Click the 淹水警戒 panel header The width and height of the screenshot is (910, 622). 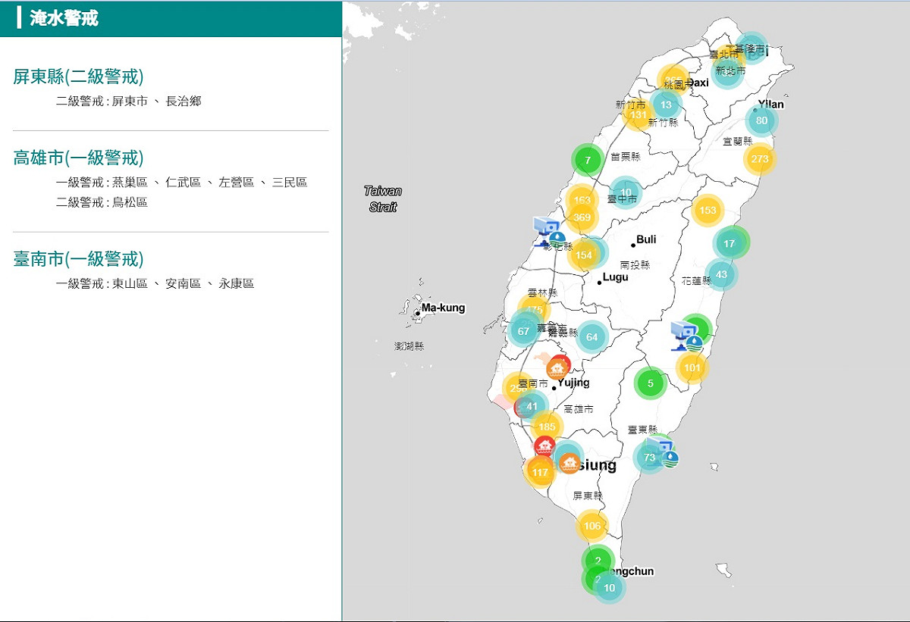point(171,18)
